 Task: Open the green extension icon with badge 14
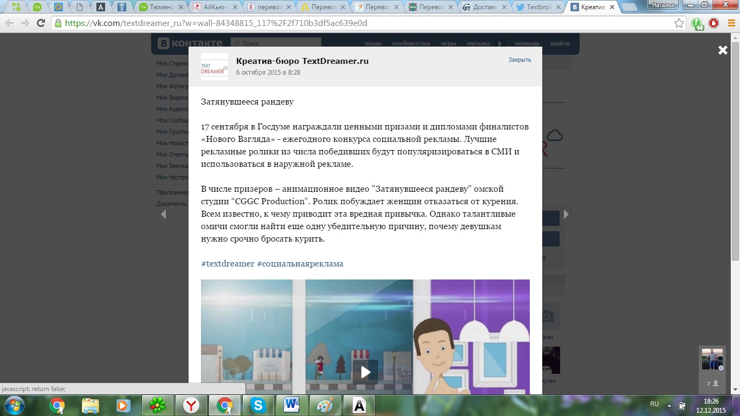coord(697,24)
